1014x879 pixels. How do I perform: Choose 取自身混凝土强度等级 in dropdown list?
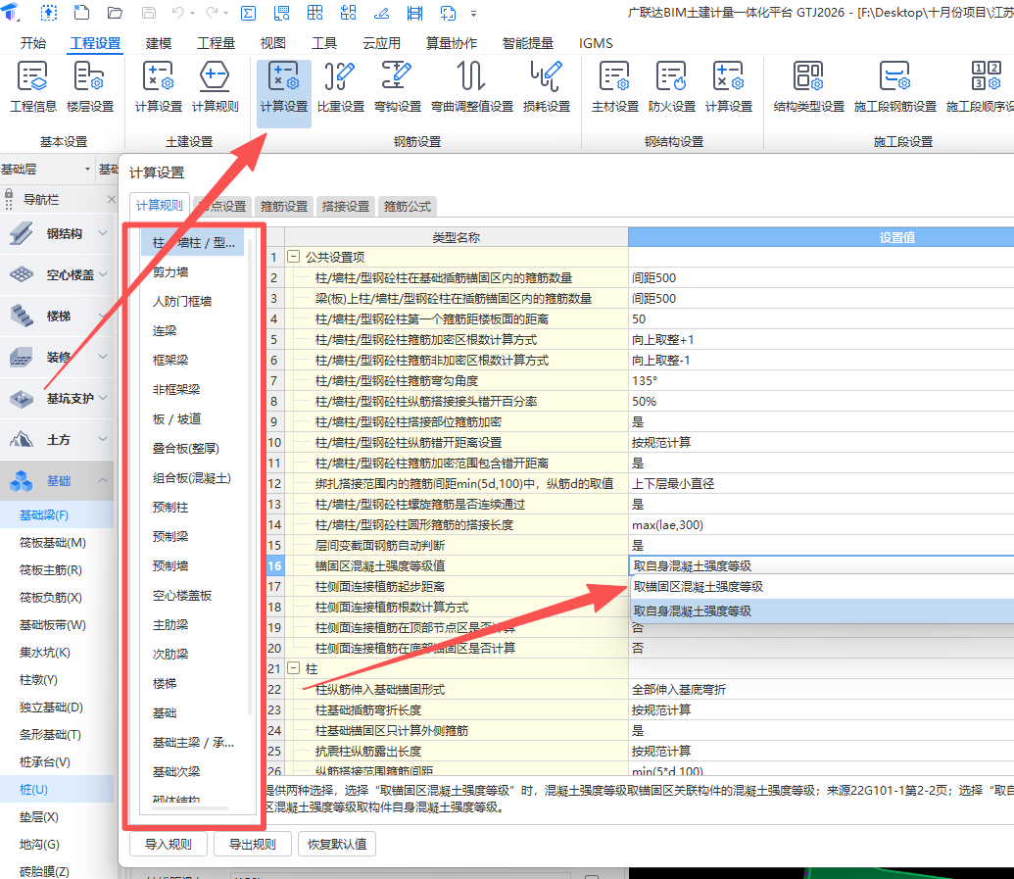click(821, 610)
